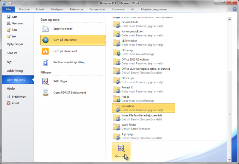Select Gem på SharePoint option
Screen dimensions: 239x164
tap(73, 51)
